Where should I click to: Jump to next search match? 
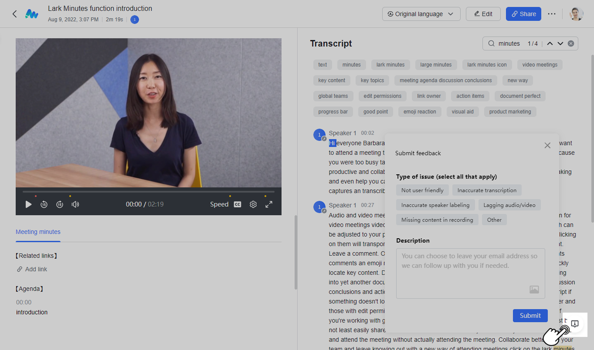click(x=560, y=44)
